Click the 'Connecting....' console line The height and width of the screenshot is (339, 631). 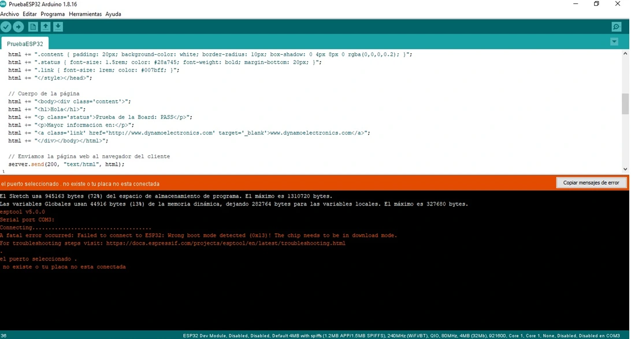click(76, 228)
